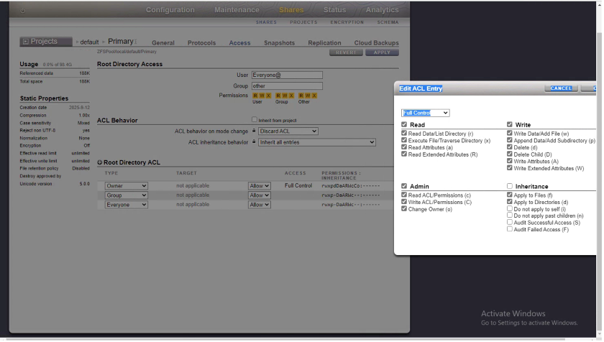Open the Analytics tab

coord(383,10)
